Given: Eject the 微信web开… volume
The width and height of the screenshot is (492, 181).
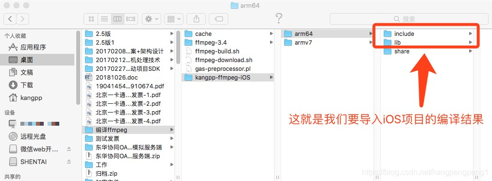Looking at the screenshot, I should point(69,149).
